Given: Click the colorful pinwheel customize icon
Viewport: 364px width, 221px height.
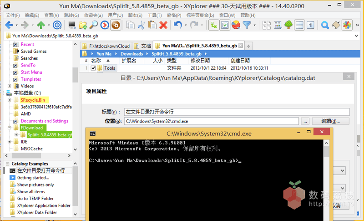Looking at the screenshot, I should pyautogui.click(x=347, y=25).
